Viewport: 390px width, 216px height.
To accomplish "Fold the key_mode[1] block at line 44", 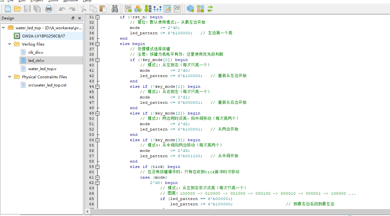I will pyautogui.click(x=97, y=86).
